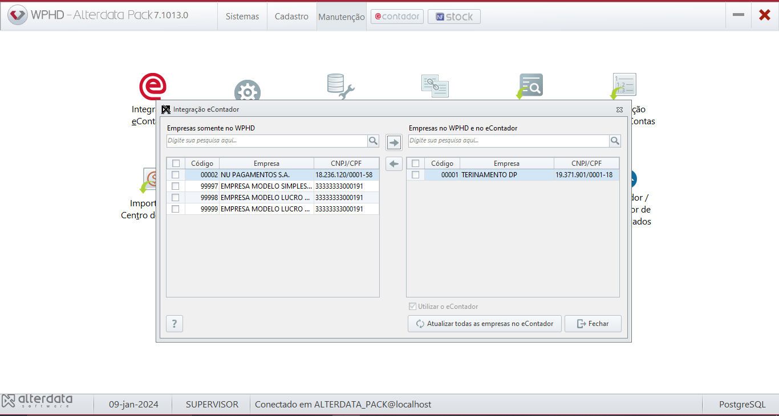Click the linked documents icon
Image resolution: width=779 pixels, height=416 pixels.
click(x=435, y=86)
